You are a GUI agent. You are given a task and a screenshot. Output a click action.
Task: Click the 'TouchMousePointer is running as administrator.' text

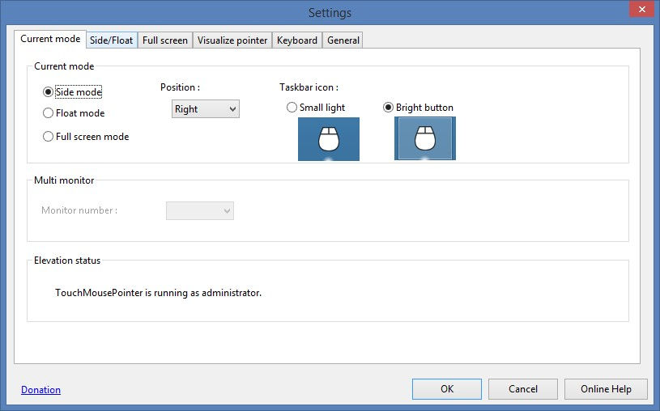click(158, 293)
